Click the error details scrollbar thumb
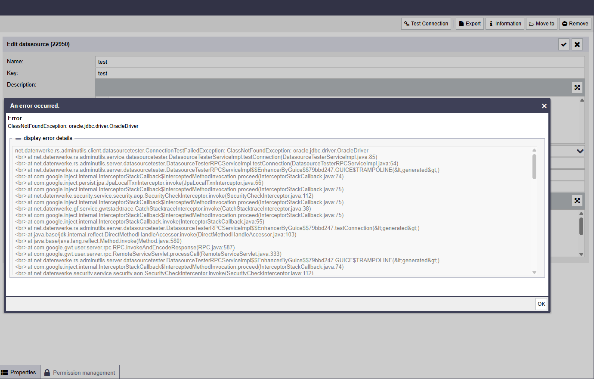This screenshot has height=379, width=594. tap(534, 167)
